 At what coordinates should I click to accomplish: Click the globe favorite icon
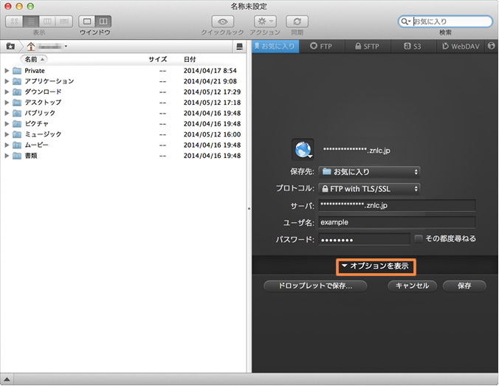click(x=303, y=149)
